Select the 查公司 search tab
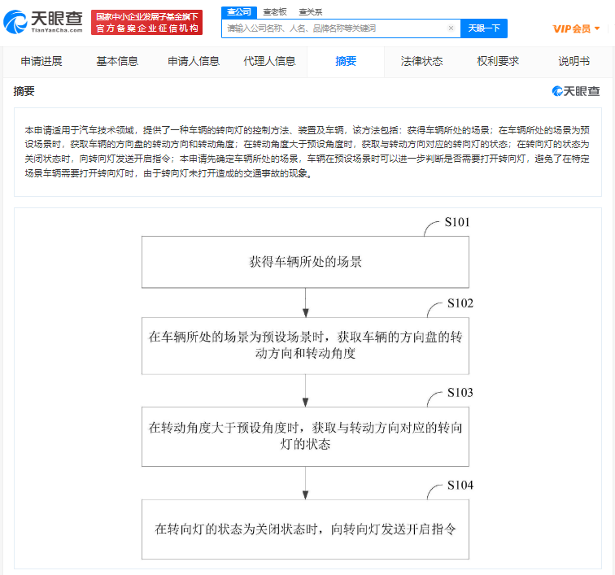615x575 pixels. (239, 12)
